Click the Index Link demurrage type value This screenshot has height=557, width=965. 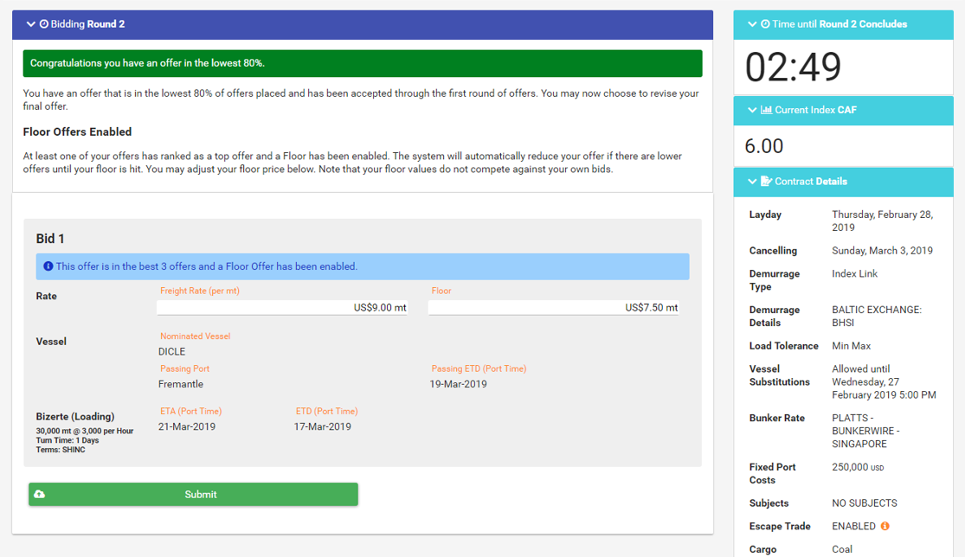tap(854, 273)
